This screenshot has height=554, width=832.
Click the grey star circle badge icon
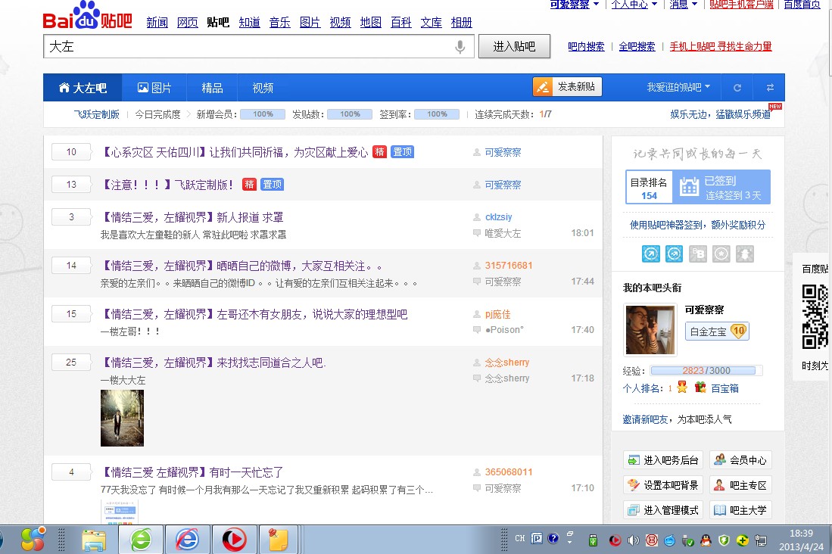(x=721, y=254)
